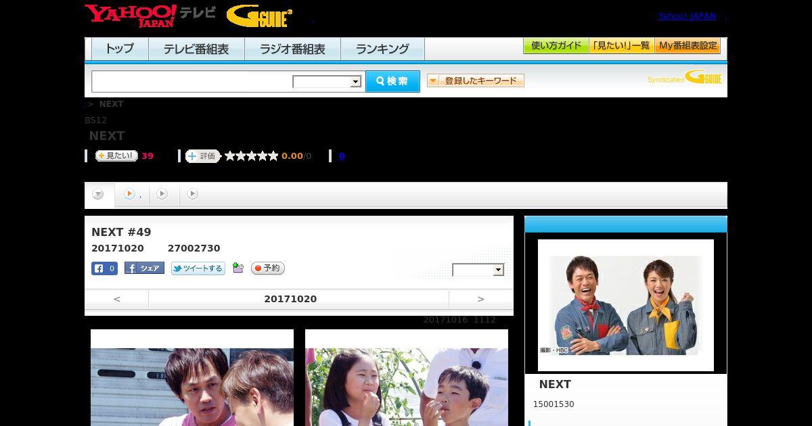Click the Facebook like count button
This screenshot has width=812, height=426.
coord(104,268)
